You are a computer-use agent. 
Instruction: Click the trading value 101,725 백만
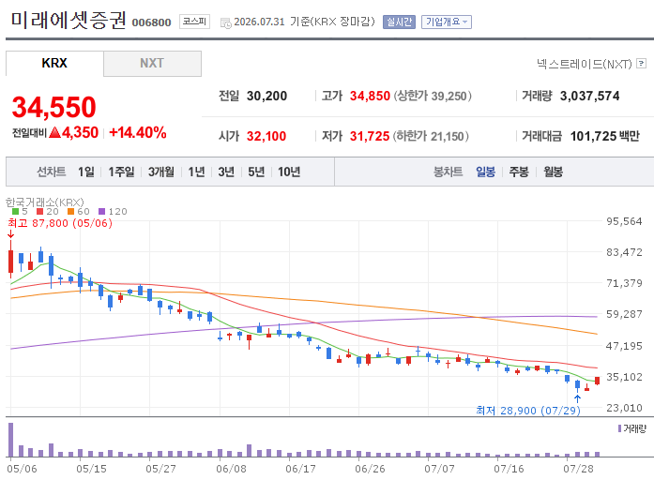[x=605, y=136]
